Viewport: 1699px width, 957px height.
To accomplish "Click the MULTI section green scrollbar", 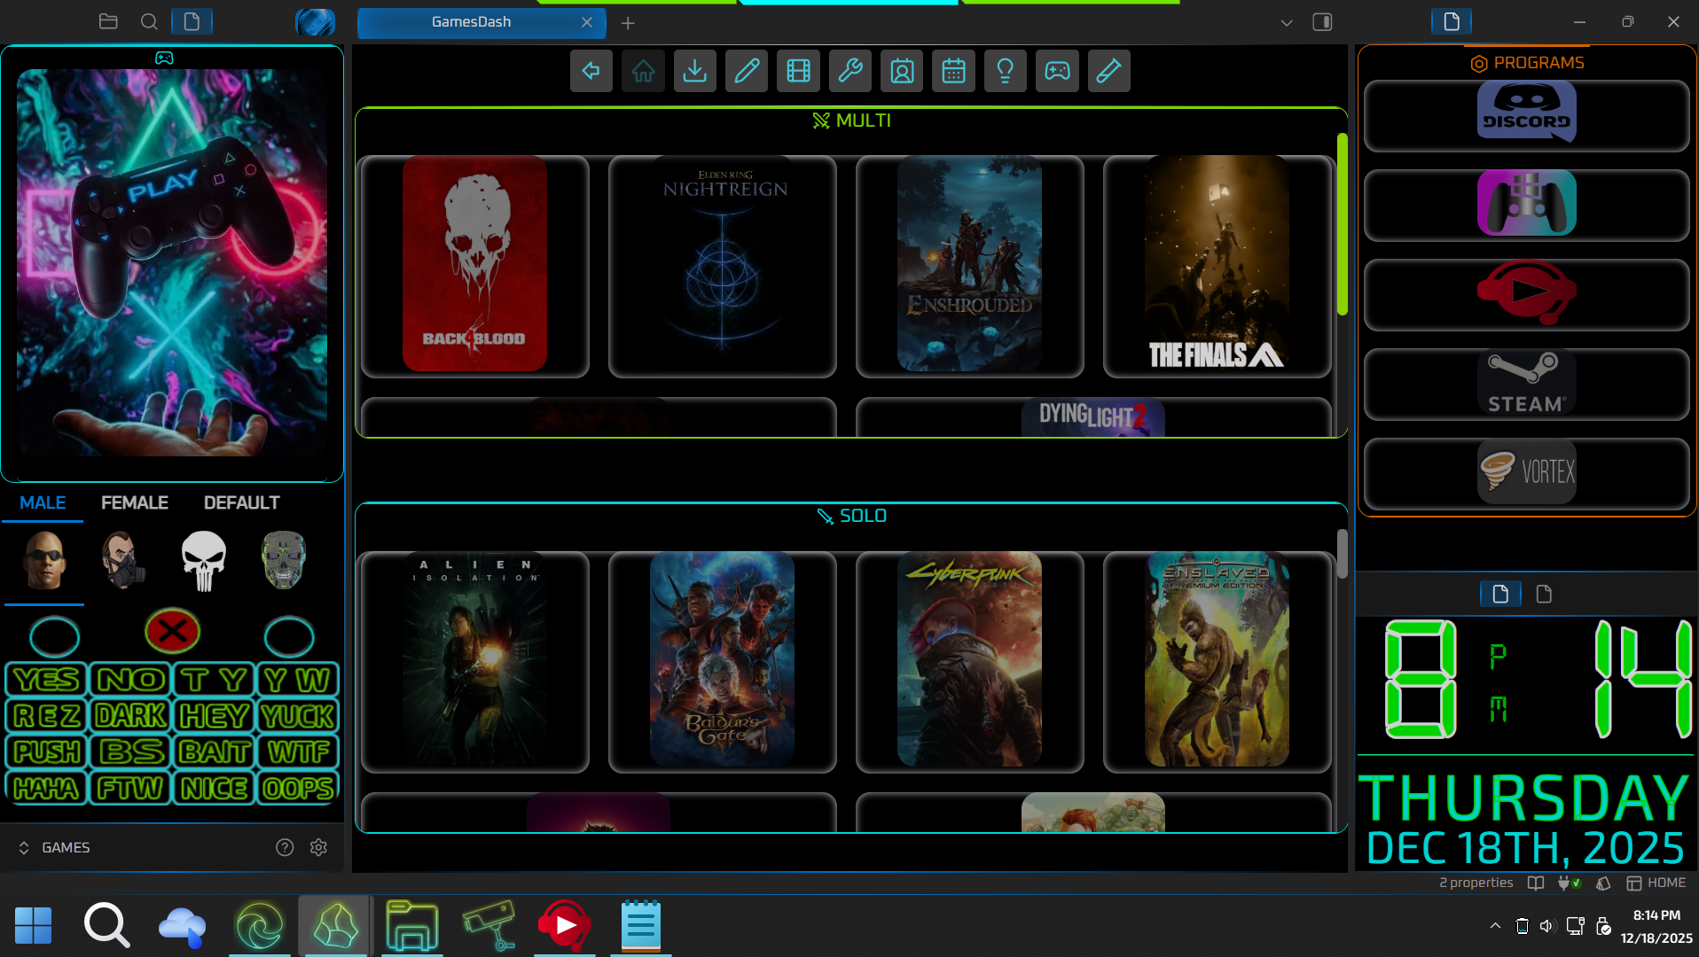I will pos(1343,224).
